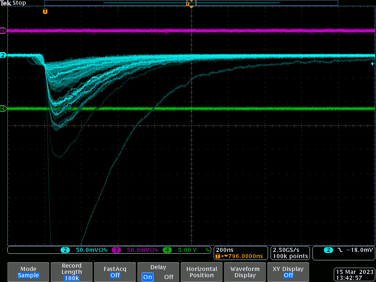Open the Waveform Display menu
Image resolution: width=376 pixels, height=282 pixels.
coord(245,272)
